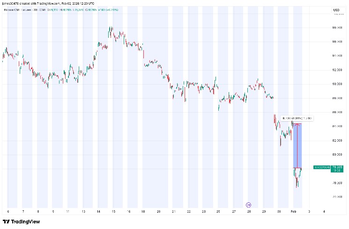Click the 80,000 price level on axis

336,155
